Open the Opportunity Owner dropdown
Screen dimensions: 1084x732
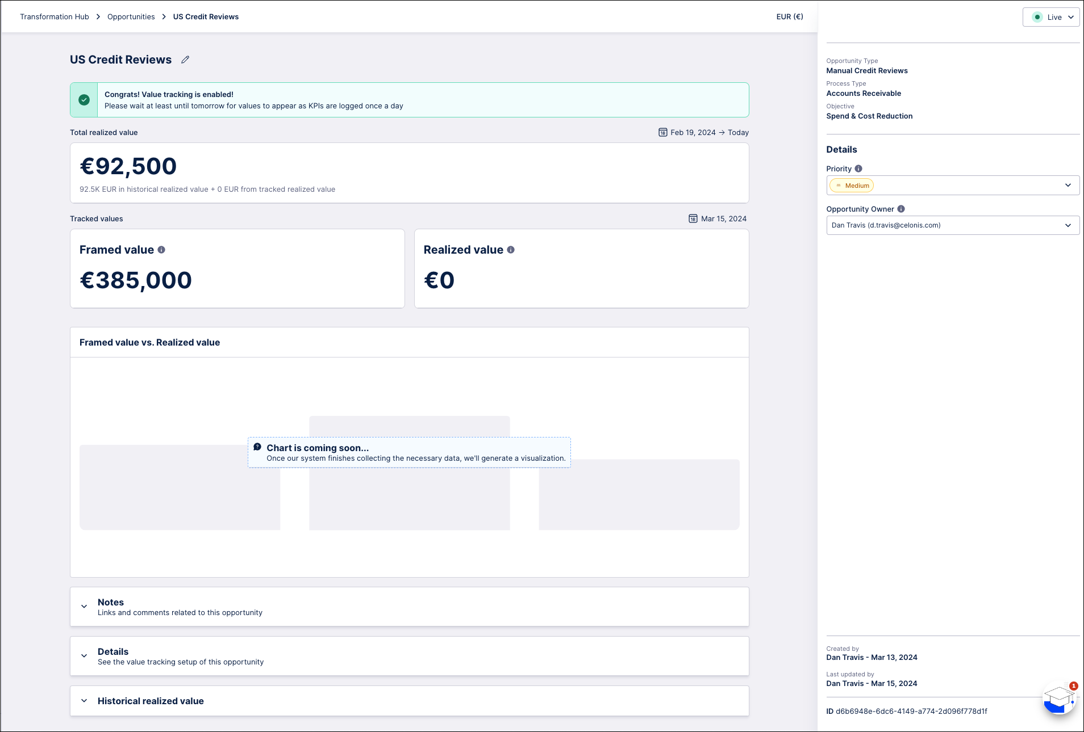[953, 225]
